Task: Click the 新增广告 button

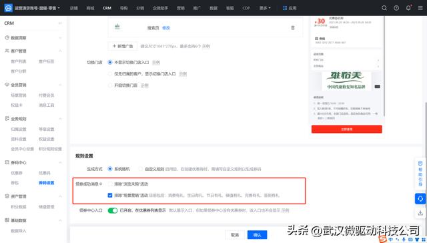Action: 123,46
